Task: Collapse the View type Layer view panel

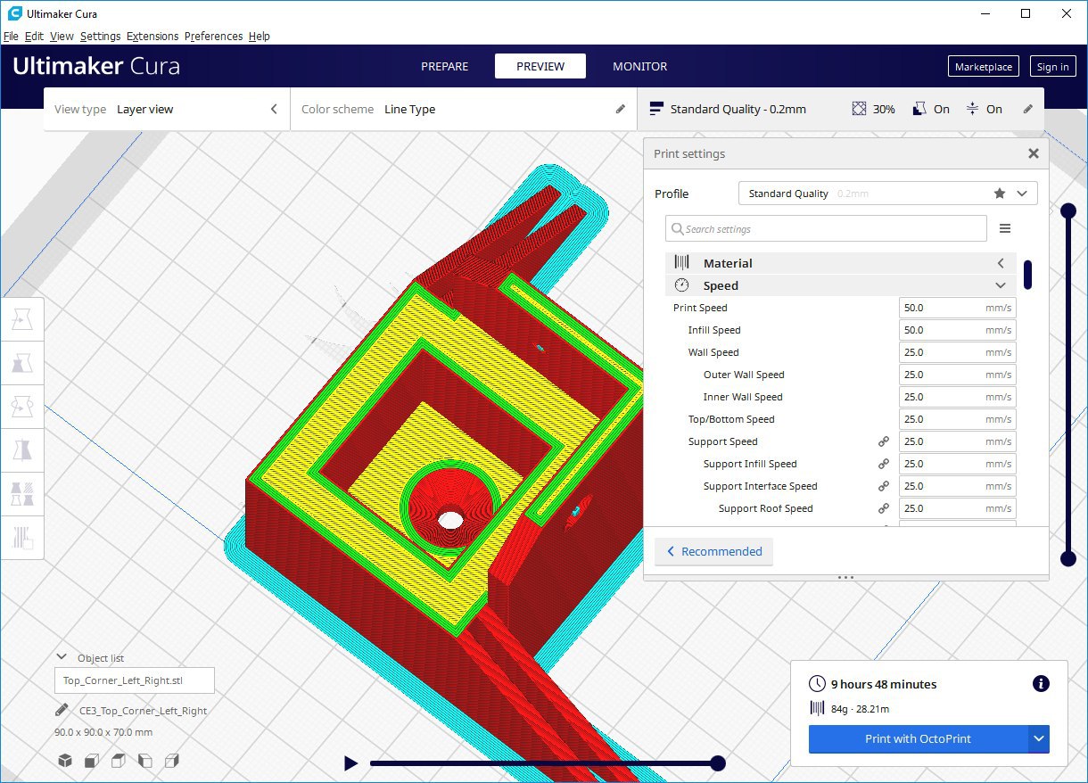Action: coord(274,109)
